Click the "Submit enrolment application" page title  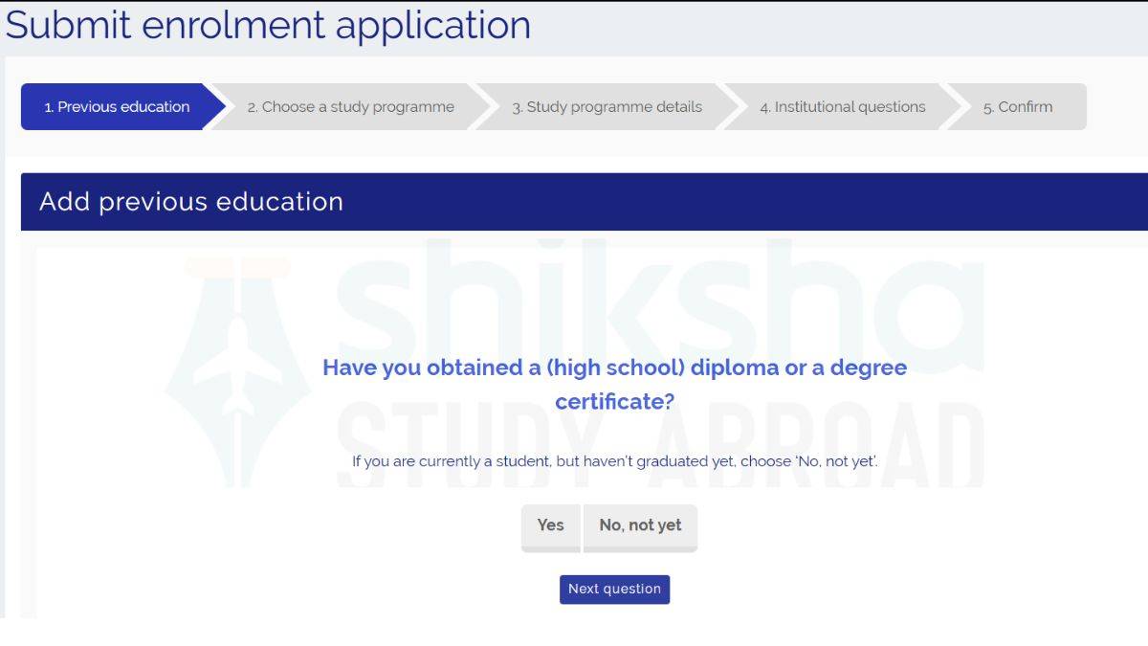[269, 25]
